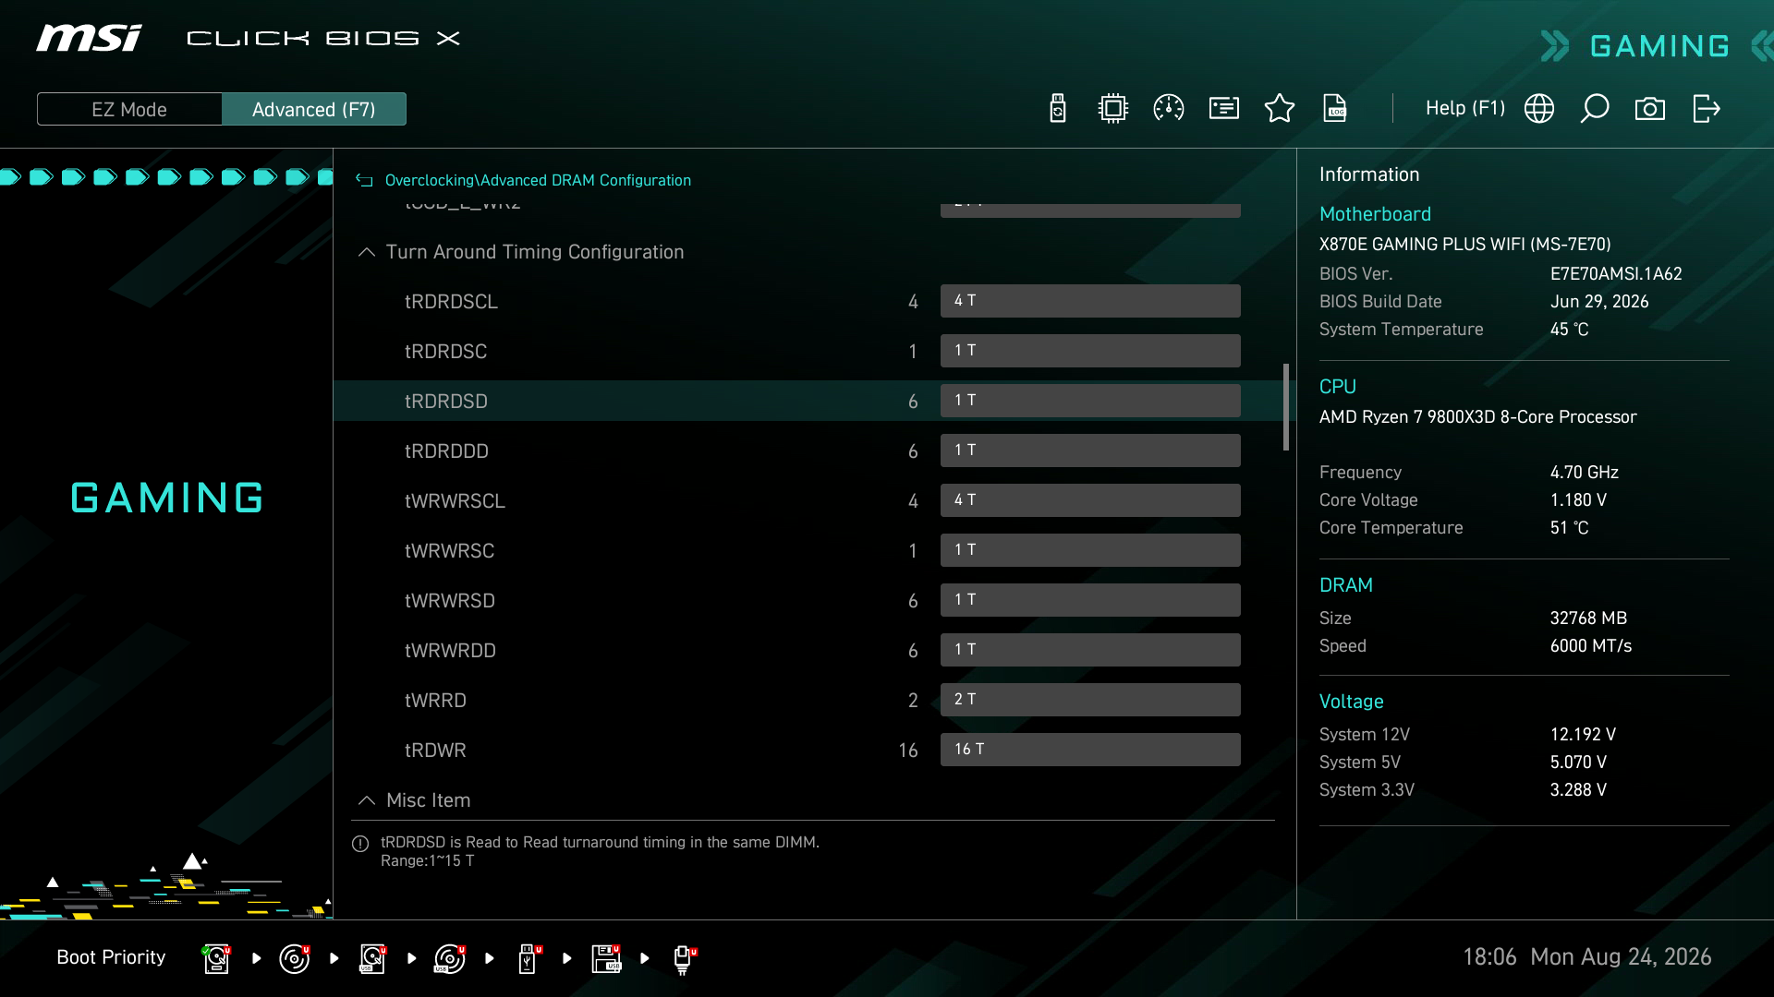Open Help (F1)

[x=1465, y=109]
